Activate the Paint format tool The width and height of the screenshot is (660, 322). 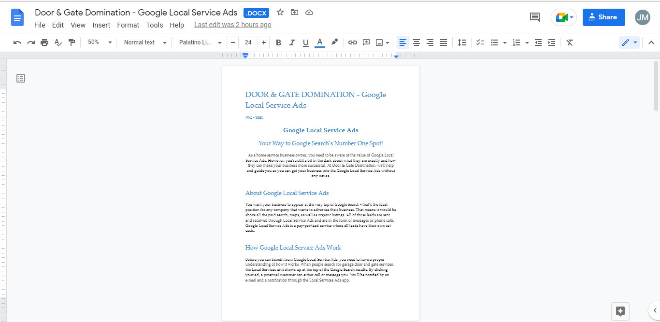coord(72,42)
